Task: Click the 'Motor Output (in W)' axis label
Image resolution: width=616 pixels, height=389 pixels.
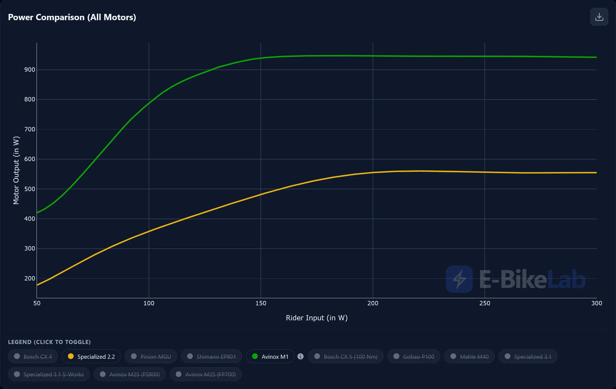Action: pos(16,170)
